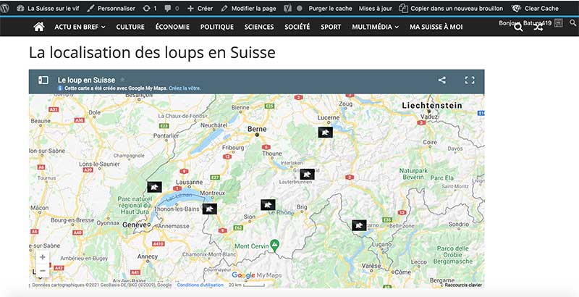Viewport: 579px width, 297px height.
Task: Click Clear Cache in admin bar
Action: (535, 8)
